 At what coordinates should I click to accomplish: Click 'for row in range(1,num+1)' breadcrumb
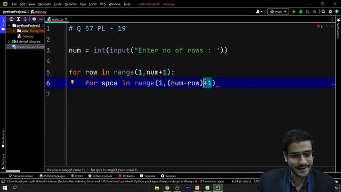[x=66, y=170]
